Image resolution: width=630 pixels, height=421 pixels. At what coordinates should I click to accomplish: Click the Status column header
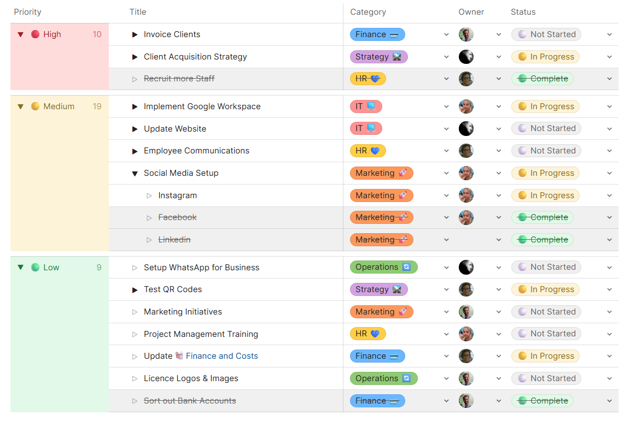[x=523, y=12]
